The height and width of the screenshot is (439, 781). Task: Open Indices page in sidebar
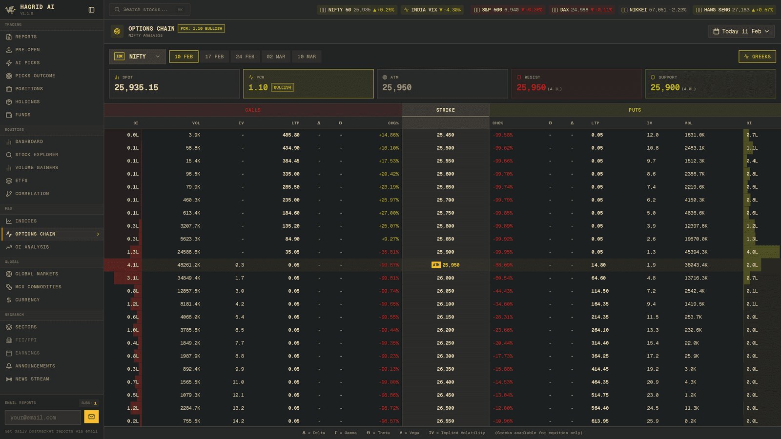[x=52, y=221]
